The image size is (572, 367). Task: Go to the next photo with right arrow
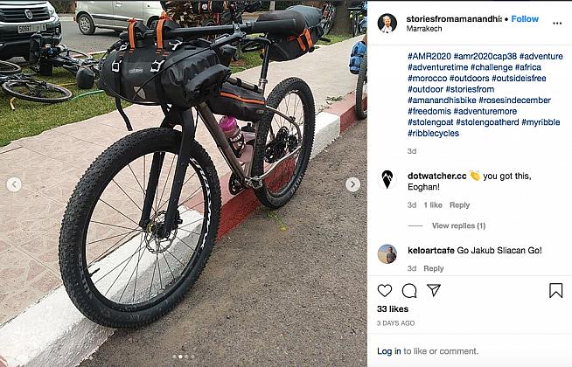pos(352,184)
